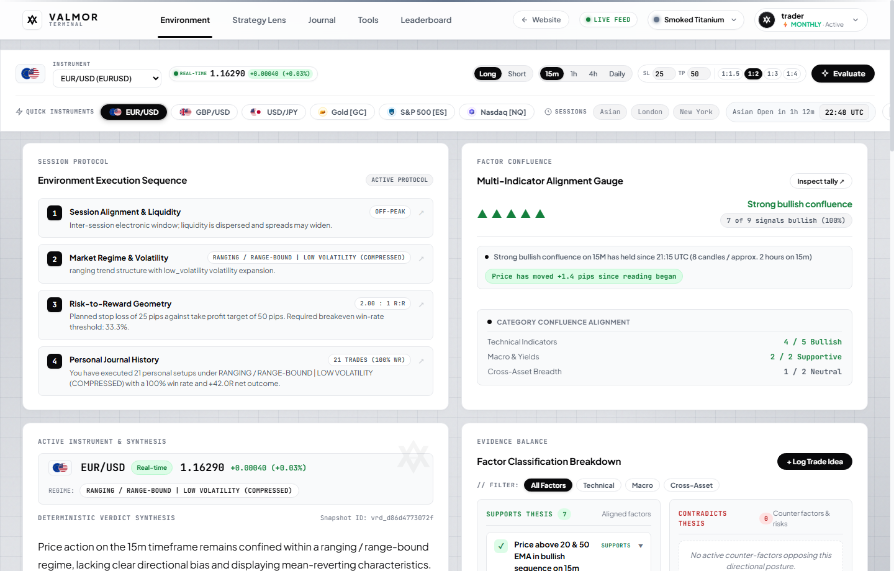The height and width of the screenshot is (571, 894).
Task: Set risk ratio to 1:1.5
Action: [730, 74]
